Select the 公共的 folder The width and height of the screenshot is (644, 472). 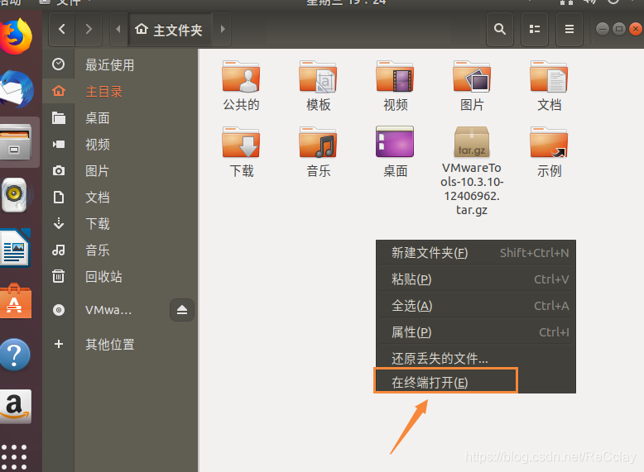click(x=241, y=86)
